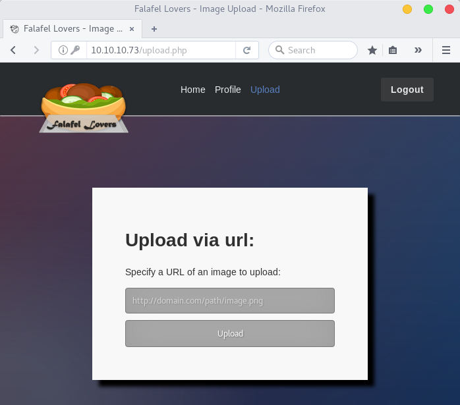Close window with red button
This screenshot has width=460, height=405.
[449, 9]
